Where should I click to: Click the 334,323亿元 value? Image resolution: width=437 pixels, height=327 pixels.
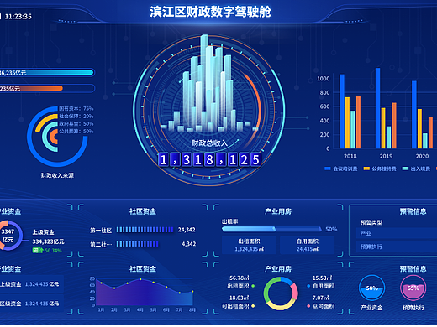pyautogui.click(x=48, y=241)
